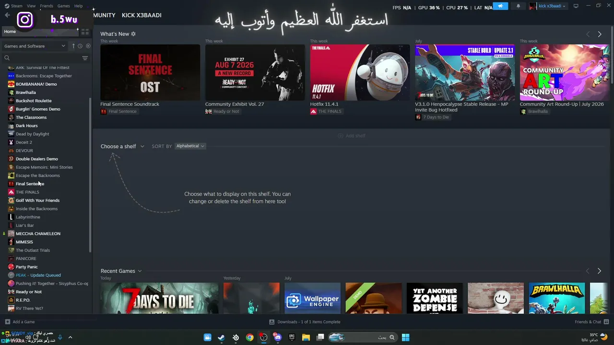The height and width of the screenshot is (345, 614).
Task: Click the Add a Game plus icon
Action: [7, 322]
